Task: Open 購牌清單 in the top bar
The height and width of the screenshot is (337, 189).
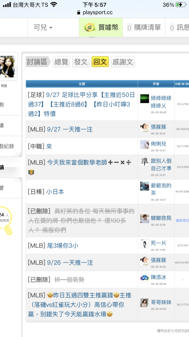Action: point(144,28)
